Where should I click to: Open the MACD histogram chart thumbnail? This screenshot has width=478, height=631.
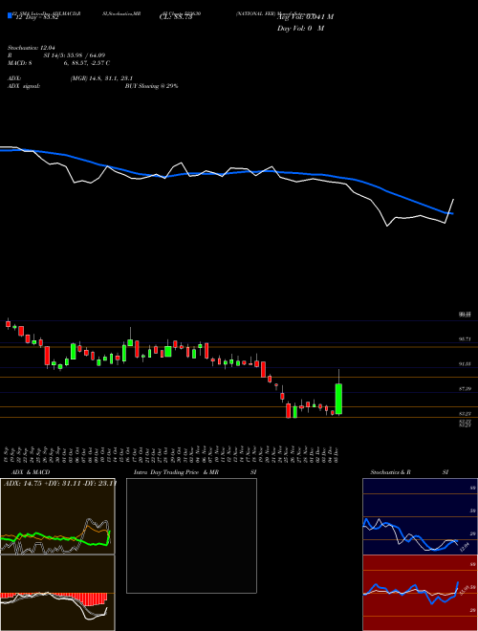(x=57, y=593)
